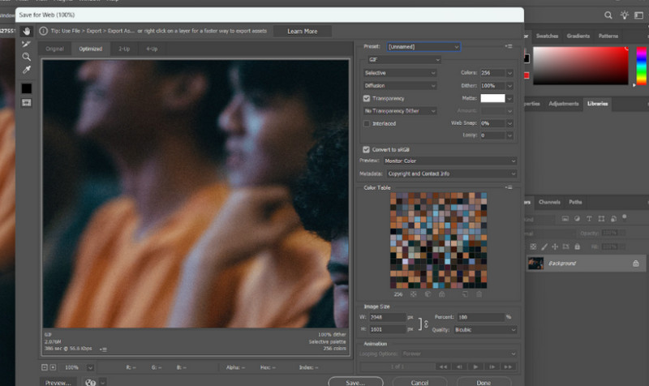This screenshot has height=386, width=649.
Task: Switch to the 2-Up tab
Action: point(124,49)
